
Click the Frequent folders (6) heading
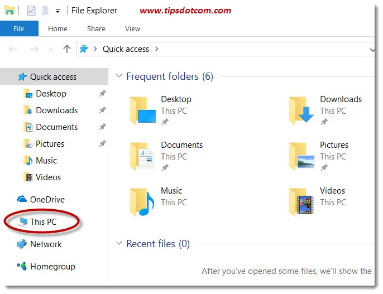pyautogui.click(x=170, y=76)
